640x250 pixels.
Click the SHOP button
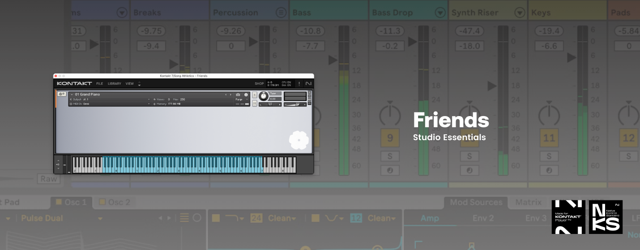pos(259,83)
